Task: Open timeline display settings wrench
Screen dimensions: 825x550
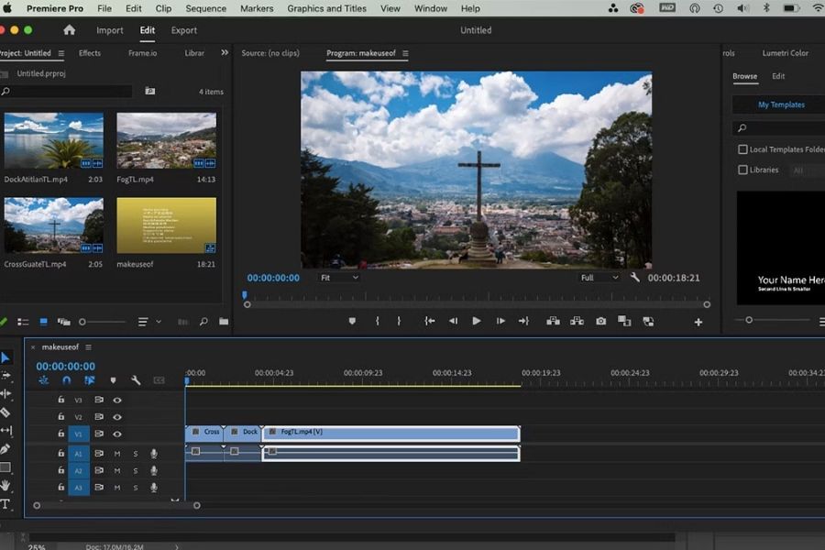Action: click(136, 380)
